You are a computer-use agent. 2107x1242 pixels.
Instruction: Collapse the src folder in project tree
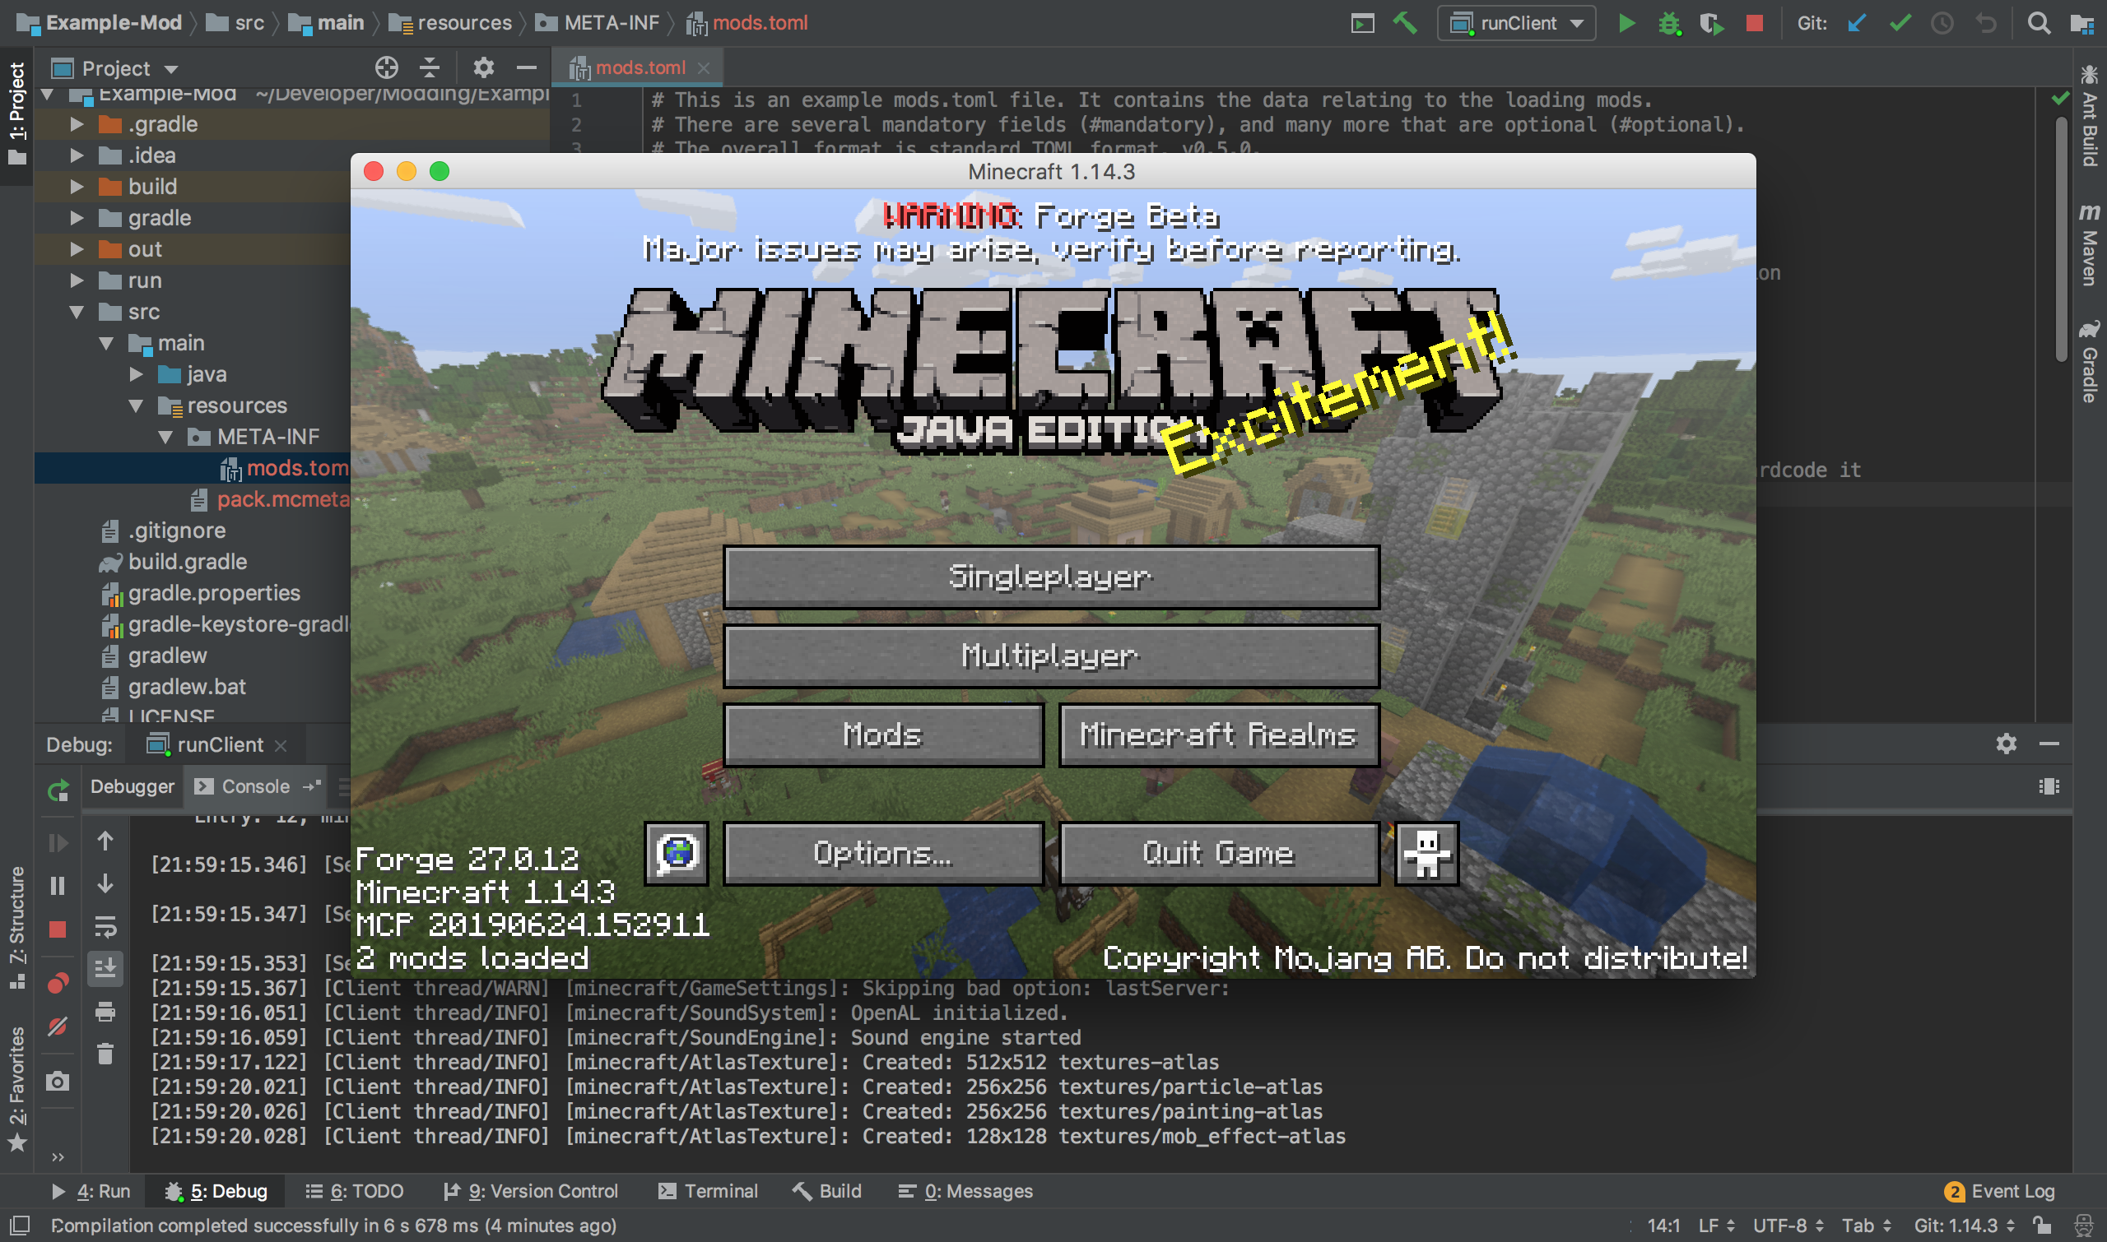77,313
